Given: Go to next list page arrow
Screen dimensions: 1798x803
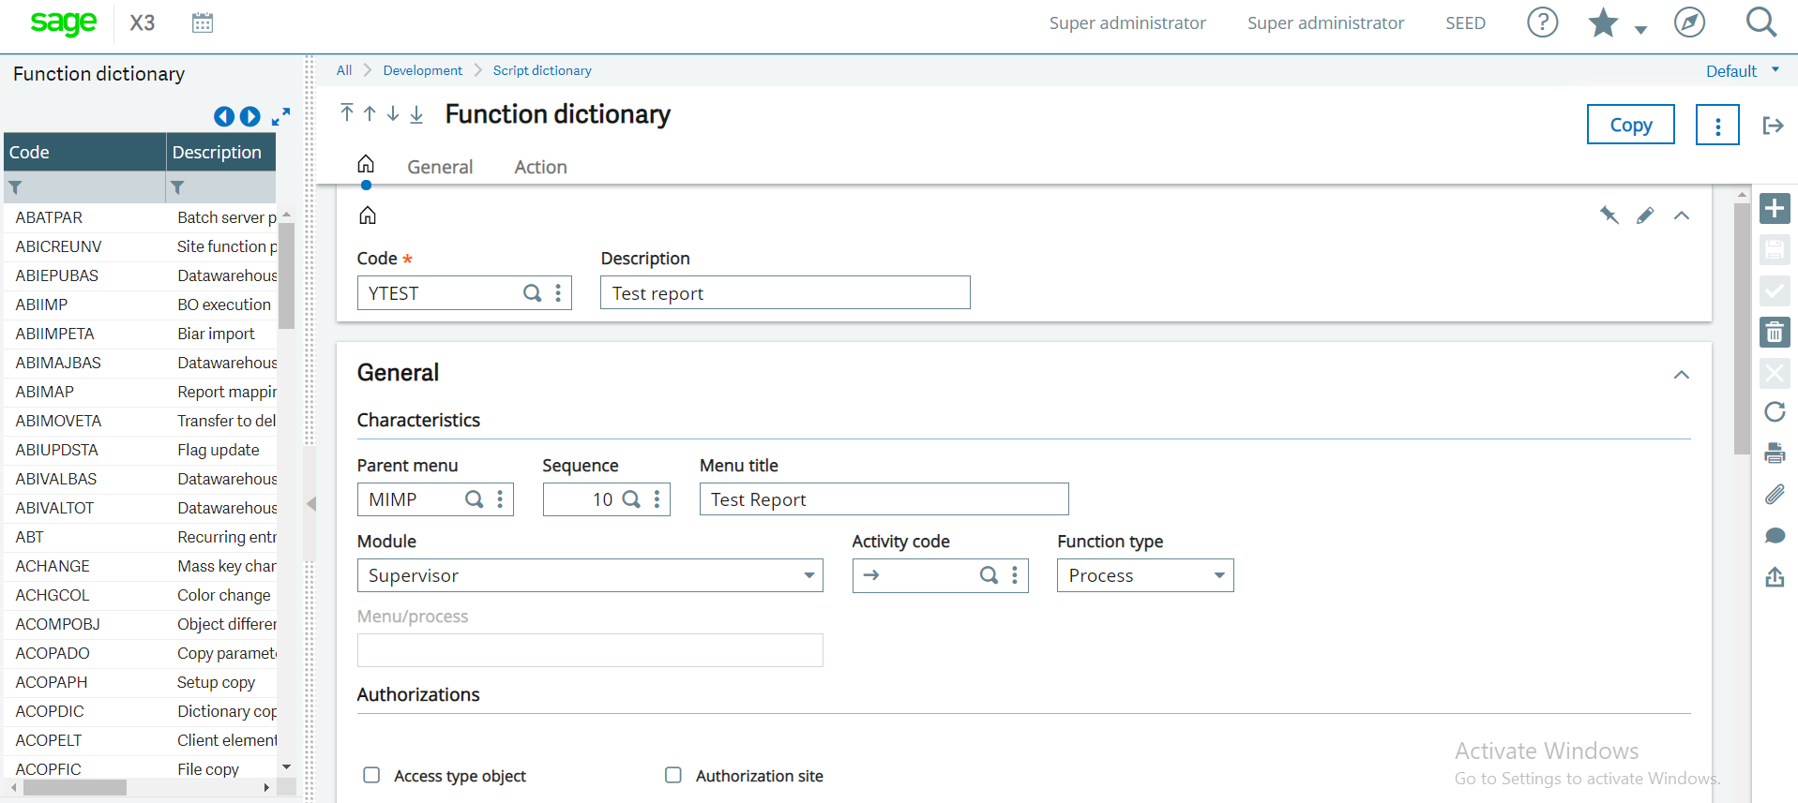Looking at the screenshot, I should [249, 116].
